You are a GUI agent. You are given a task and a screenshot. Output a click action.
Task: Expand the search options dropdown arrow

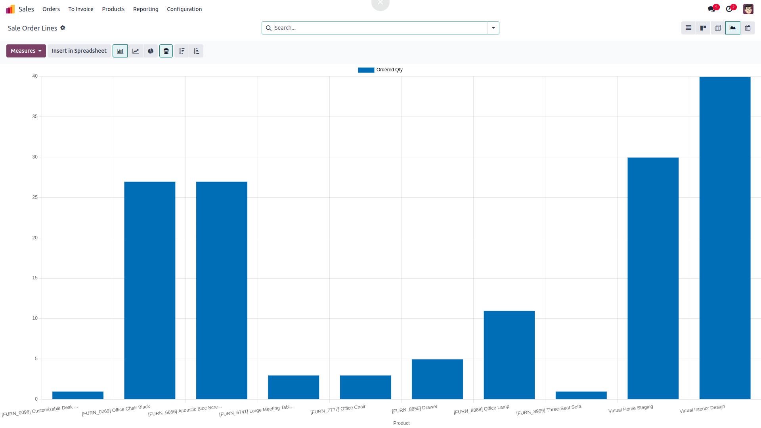point(493,28)
